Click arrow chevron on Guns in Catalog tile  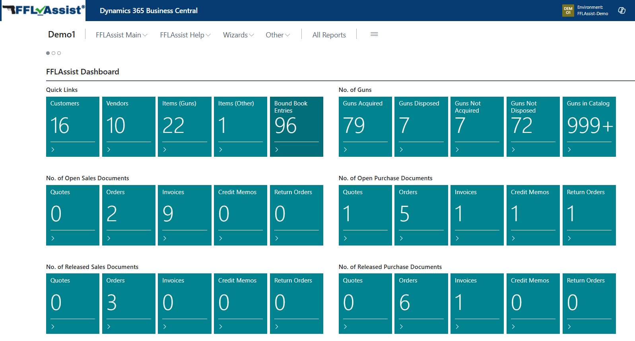(x=569, y=150)
